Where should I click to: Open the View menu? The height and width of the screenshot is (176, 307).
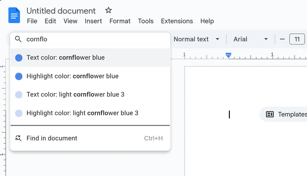[x=70, y=21]
